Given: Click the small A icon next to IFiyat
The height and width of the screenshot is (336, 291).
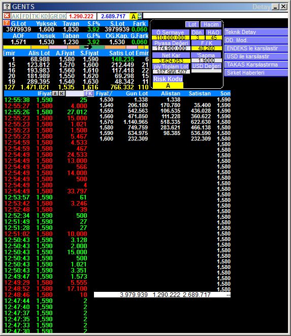Looking at the screenshot, I should (x=55, y=93).
